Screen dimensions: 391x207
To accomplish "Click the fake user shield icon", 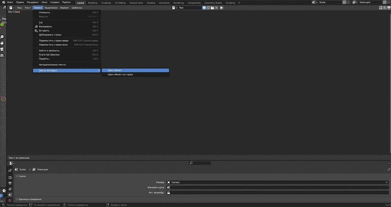I will tap(204, 8).
